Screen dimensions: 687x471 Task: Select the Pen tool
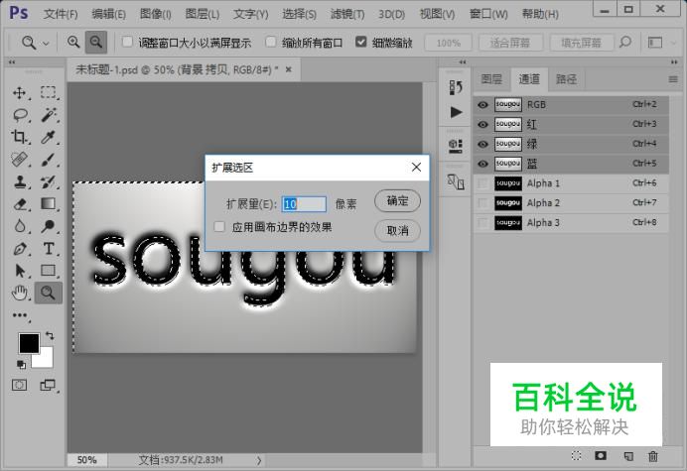click(19, 249)
